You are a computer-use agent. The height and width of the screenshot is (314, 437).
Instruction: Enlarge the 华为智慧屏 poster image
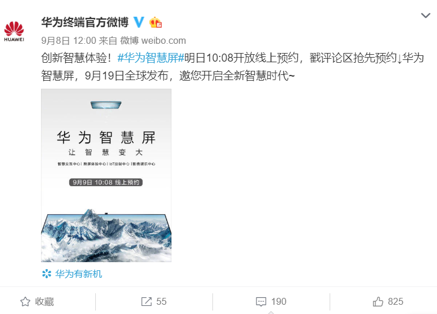(x=106, y=175)
